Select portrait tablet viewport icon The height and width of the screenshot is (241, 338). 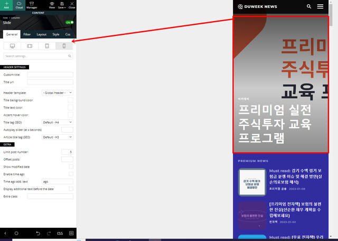[x=47, y=46]
